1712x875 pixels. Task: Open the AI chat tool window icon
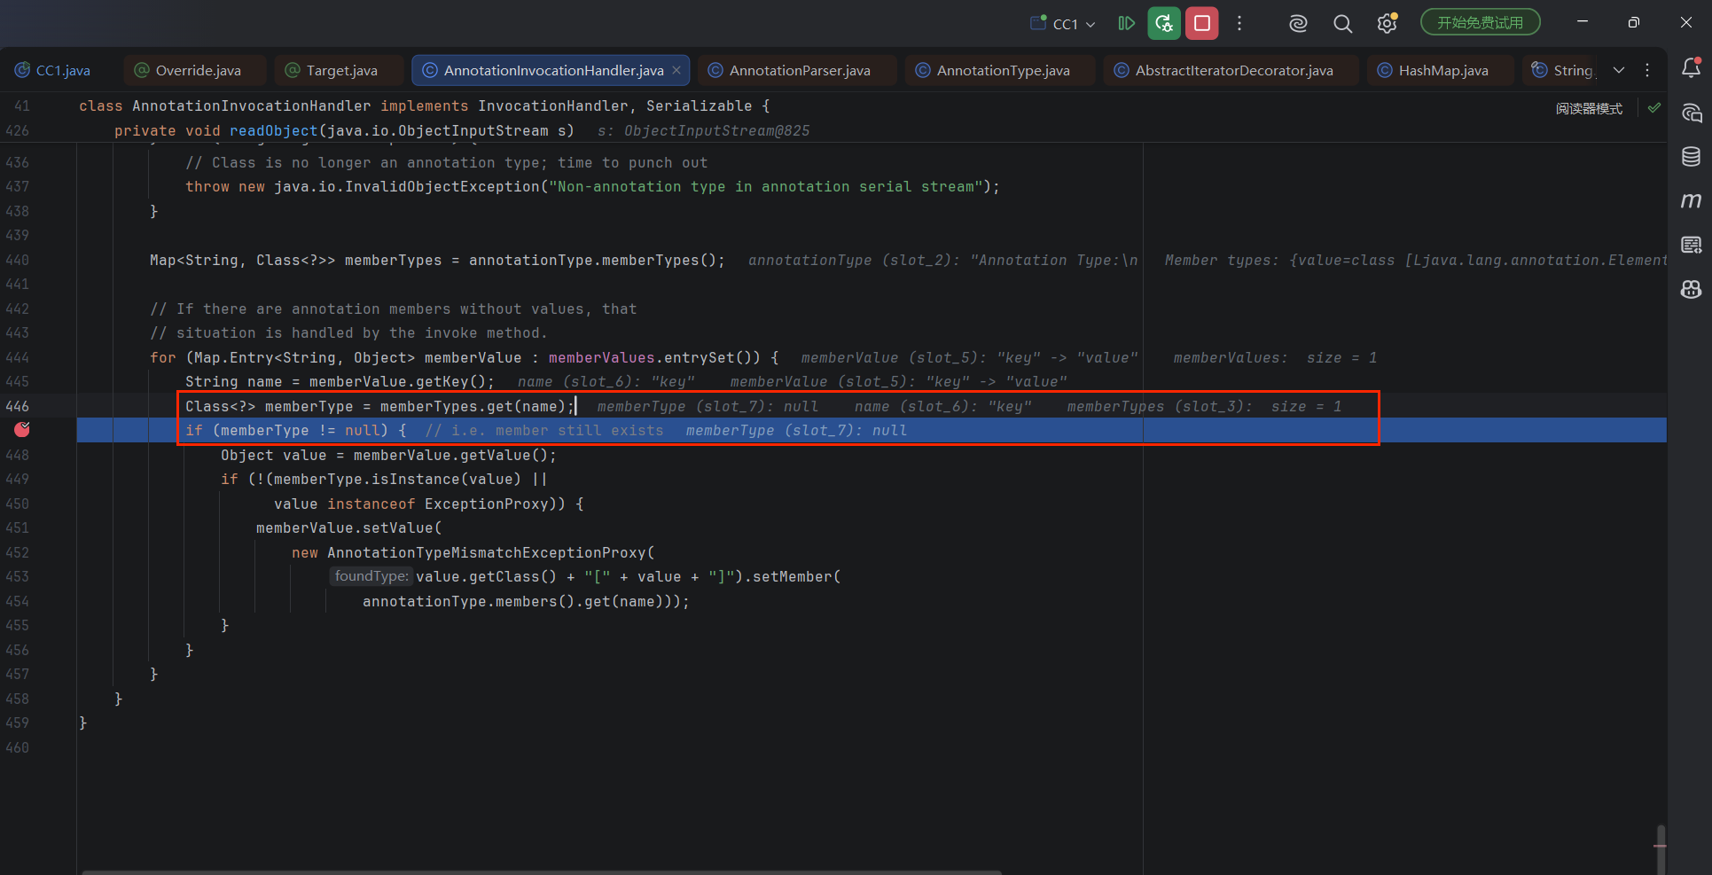(1691, 113)
